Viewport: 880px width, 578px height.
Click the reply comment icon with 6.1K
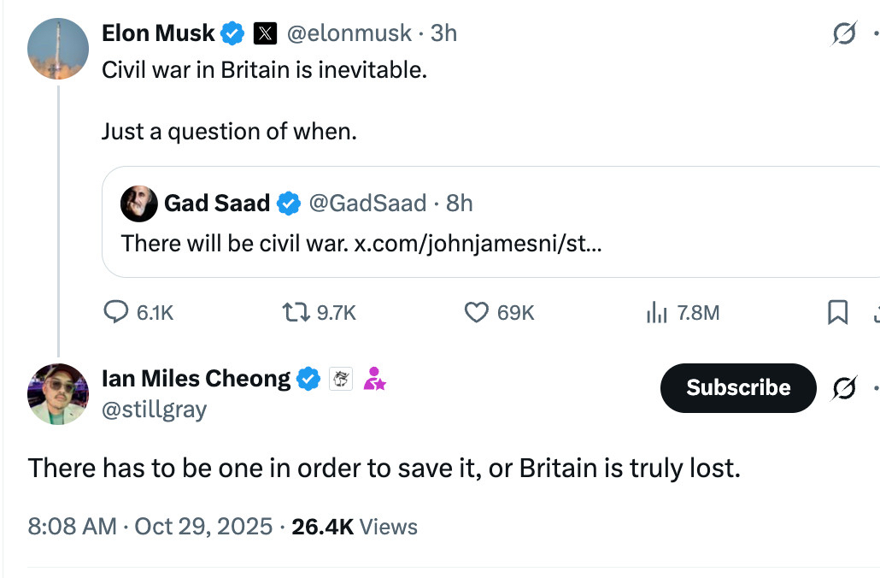(115, 313)
